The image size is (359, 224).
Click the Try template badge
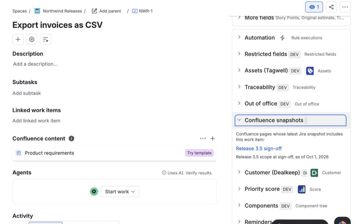coord(199,153)
